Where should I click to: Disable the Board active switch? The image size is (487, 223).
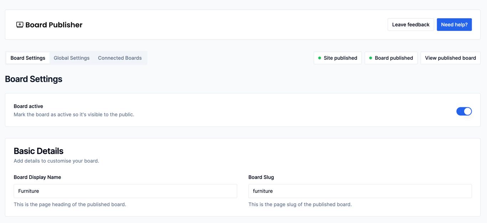464,111
